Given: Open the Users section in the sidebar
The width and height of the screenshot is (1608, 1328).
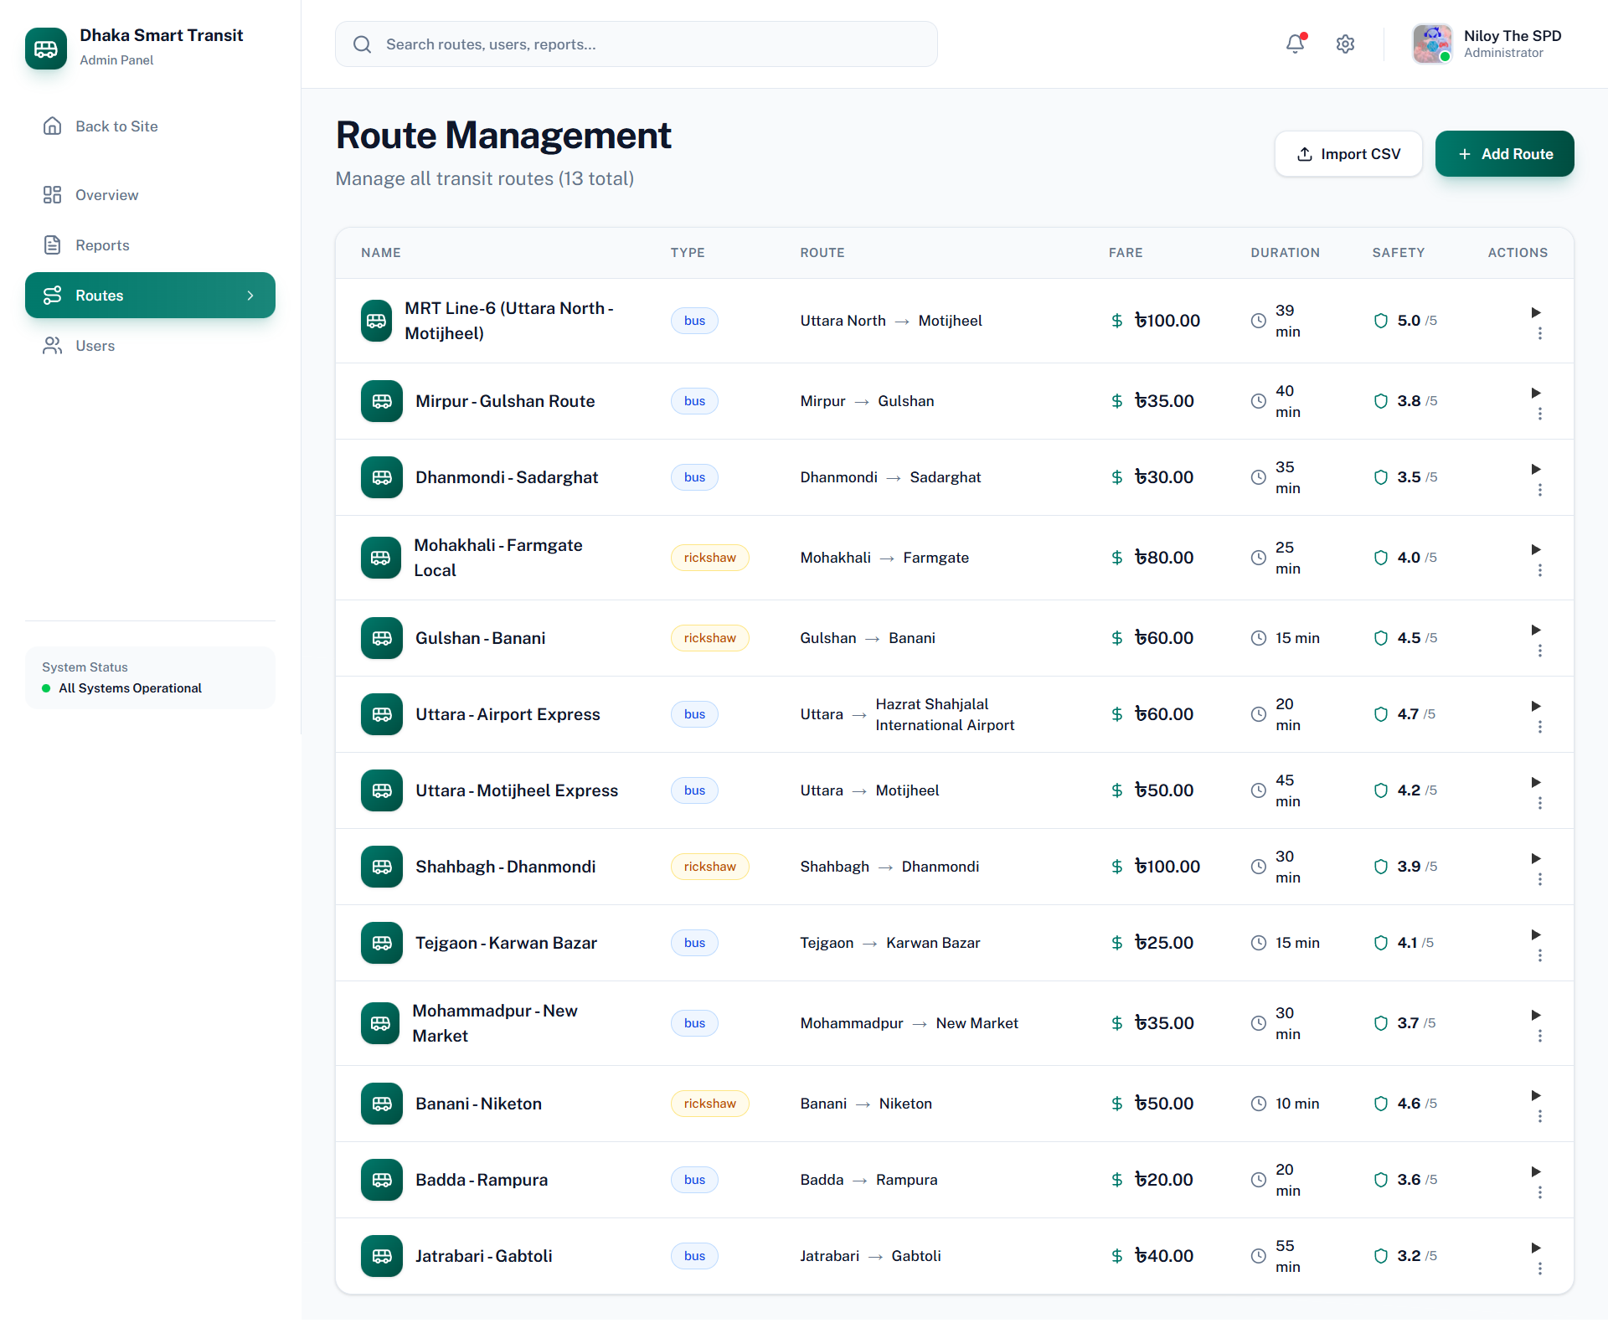Looking at the screenshot, I should pyautogui.click(x=95, y=346).
